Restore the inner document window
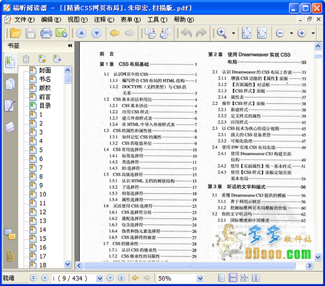Viewport: 325px width, 286px height. pyautogui.click(x=309, y=20)
